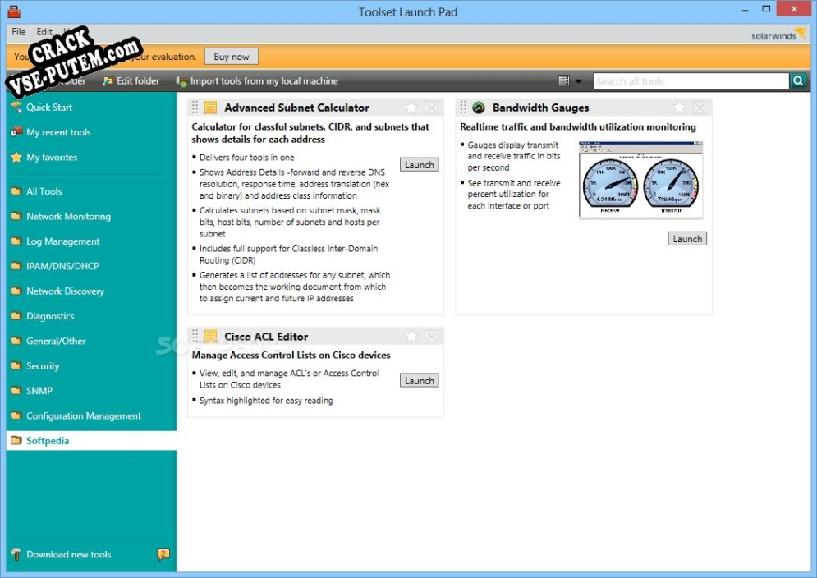Screen dimensions: 817x578
Task: Launch the Cisco ACL Editor
Action: pos(420,380)
